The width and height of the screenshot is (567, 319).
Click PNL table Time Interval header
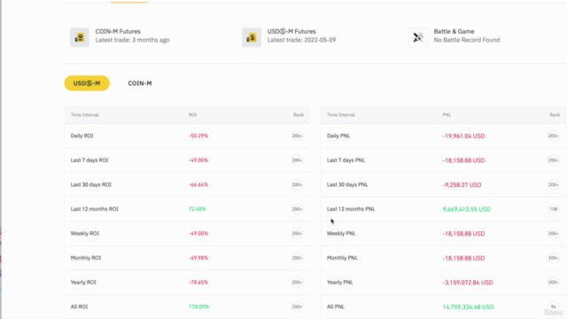[x=341, y=115]
